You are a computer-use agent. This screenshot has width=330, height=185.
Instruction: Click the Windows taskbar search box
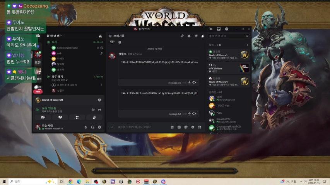(33, 182)
